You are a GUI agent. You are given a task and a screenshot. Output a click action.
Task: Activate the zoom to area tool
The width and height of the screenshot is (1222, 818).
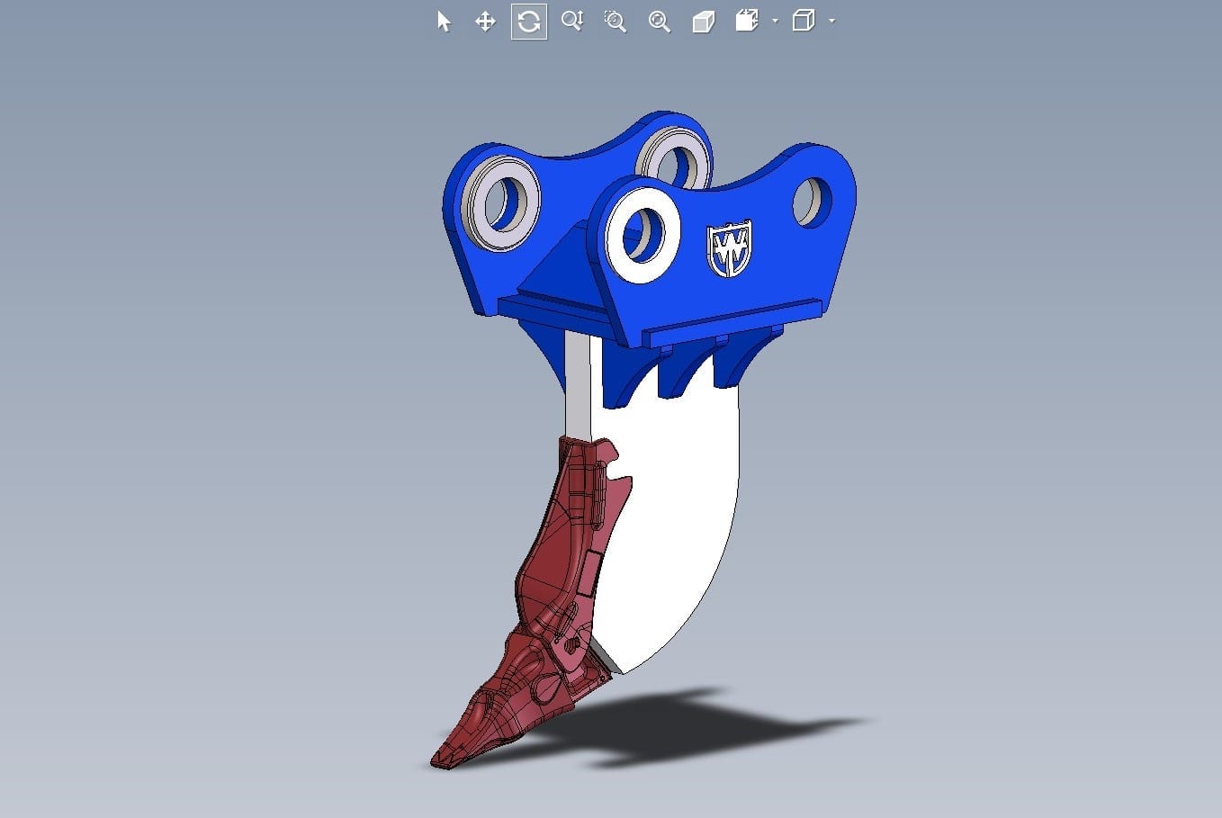(615, 22)
